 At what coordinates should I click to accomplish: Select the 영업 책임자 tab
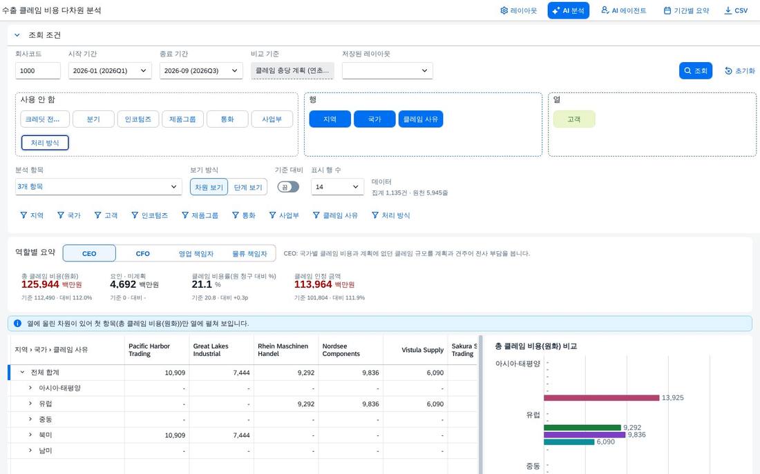pos(196,253)
